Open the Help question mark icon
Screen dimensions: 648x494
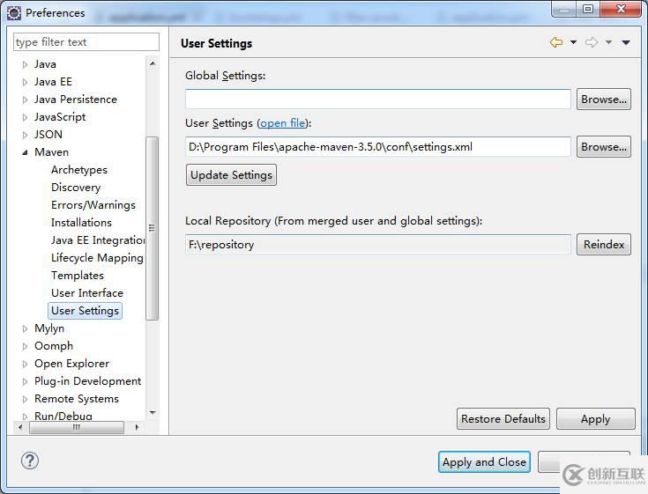[30, 461]
